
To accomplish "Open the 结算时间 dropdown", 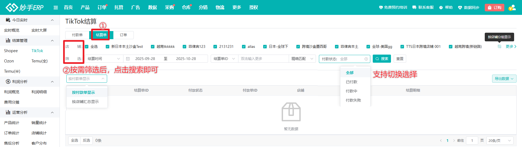I will tap(104, 59).
